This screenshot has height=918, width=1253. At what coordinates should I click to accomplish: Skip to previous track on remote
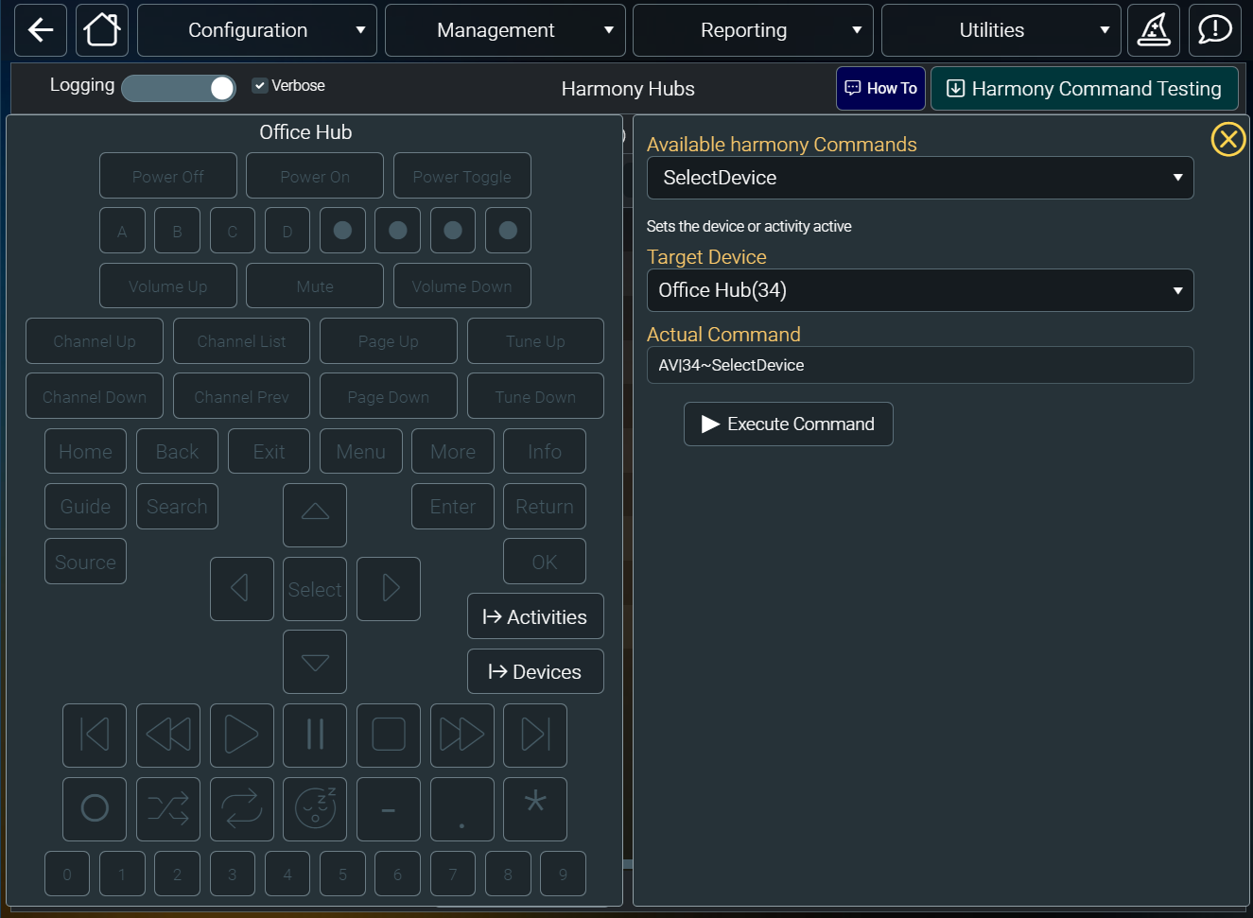(95, 735)
